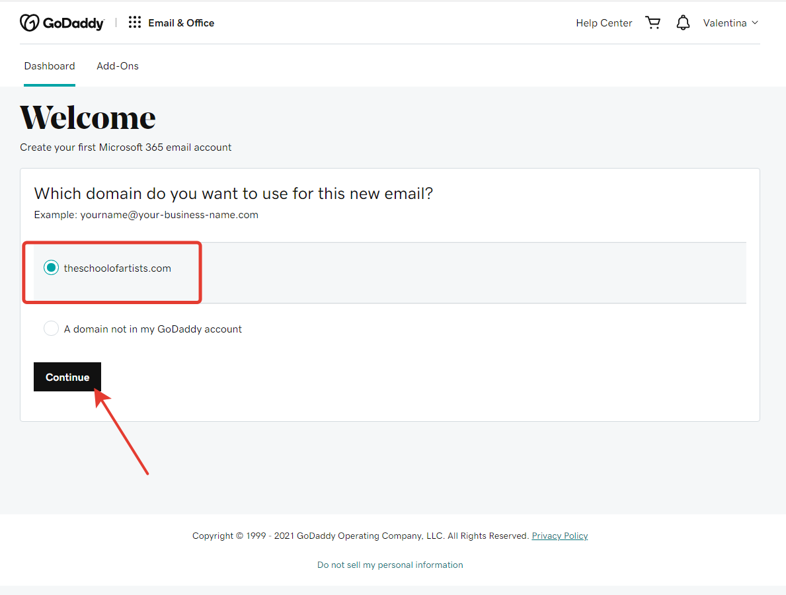Open the apps grid icon
Image resolution: width=786 pixels, height=595 pixels.
[134, 22]
